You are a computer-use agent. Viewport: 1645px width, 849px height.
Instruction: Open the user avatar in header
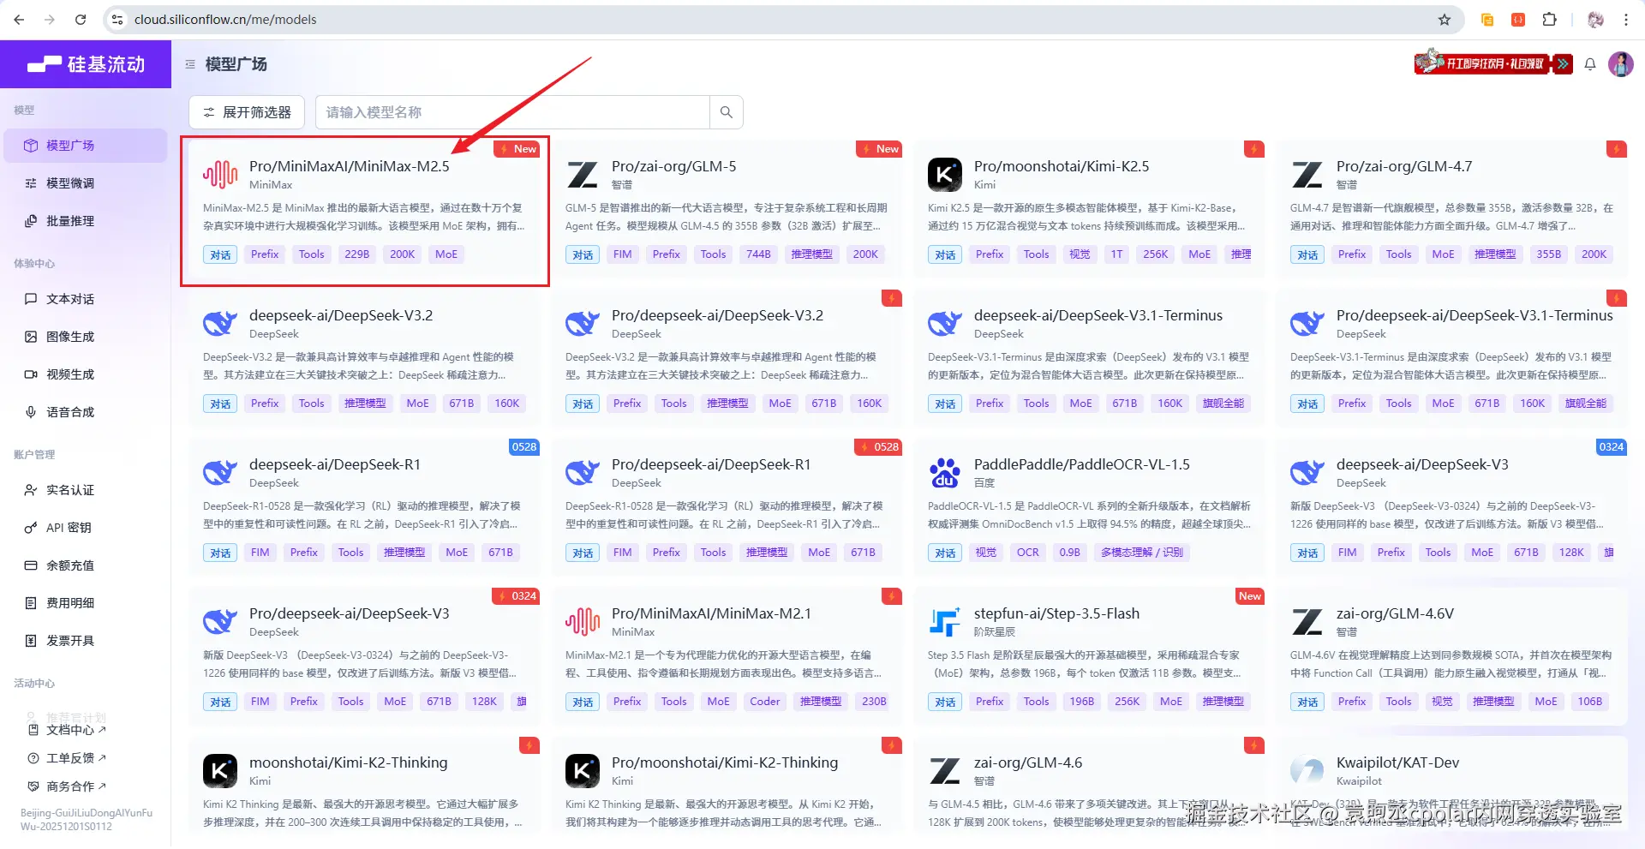[1621, 64]
